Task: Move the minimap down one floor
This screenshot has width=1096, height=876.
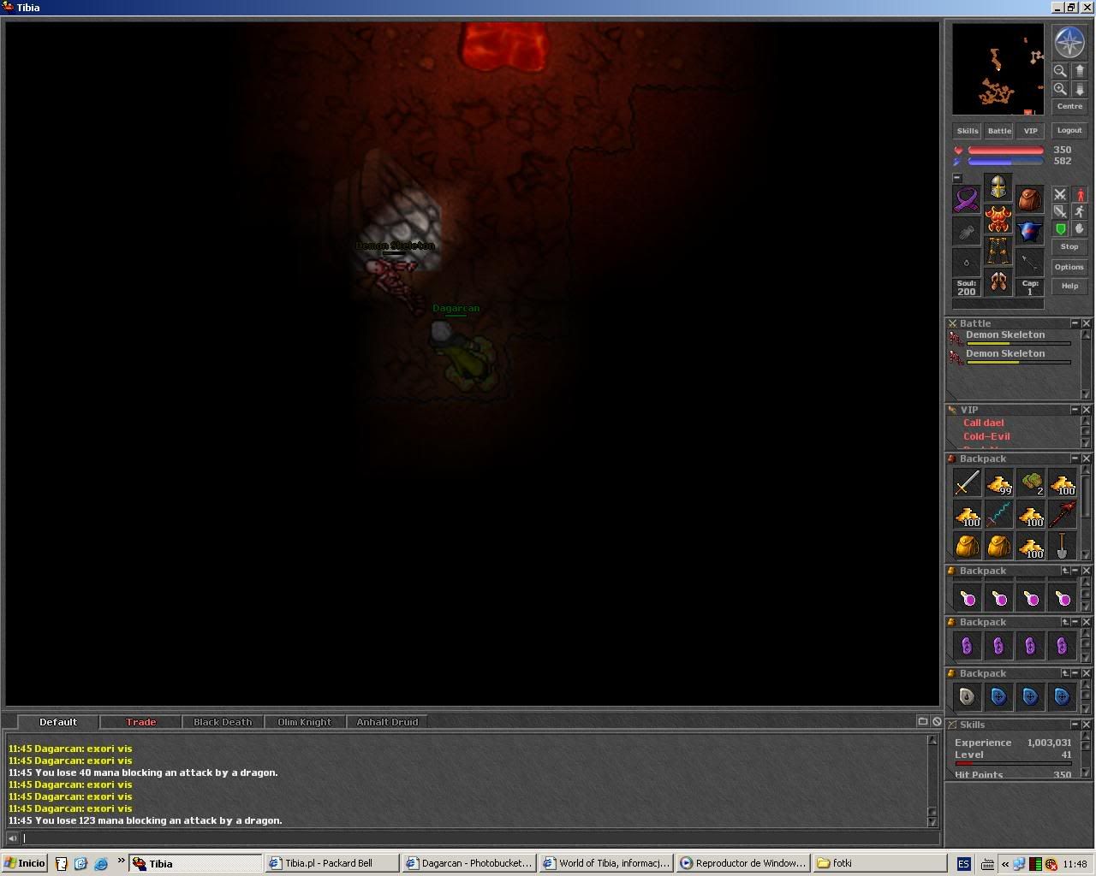Action: pyautogui.click(x=1079, y=89)
